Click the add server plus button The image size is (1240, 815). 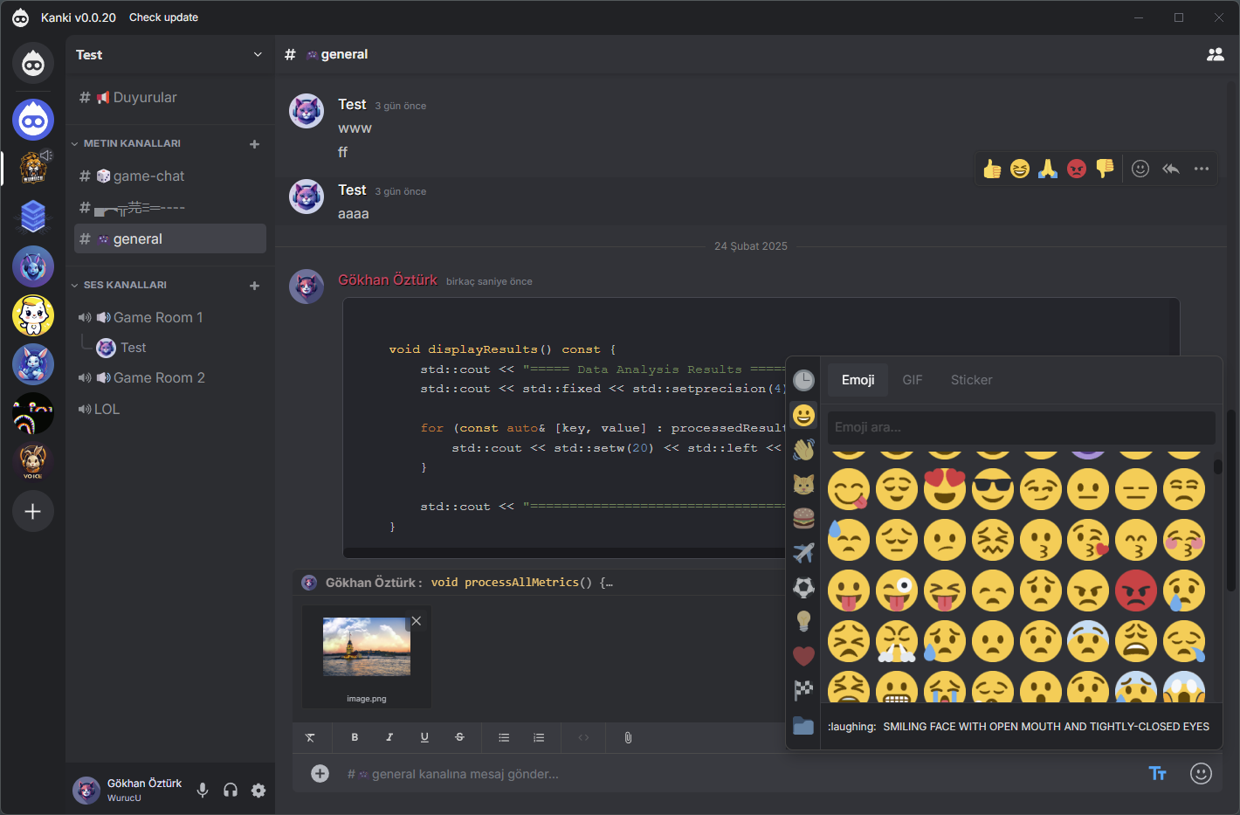point(33,512)
